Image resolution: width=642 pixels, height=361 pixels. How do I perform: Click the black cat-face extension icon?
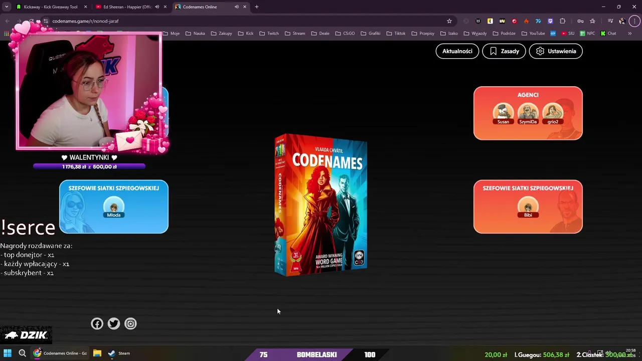coord(478,21)
